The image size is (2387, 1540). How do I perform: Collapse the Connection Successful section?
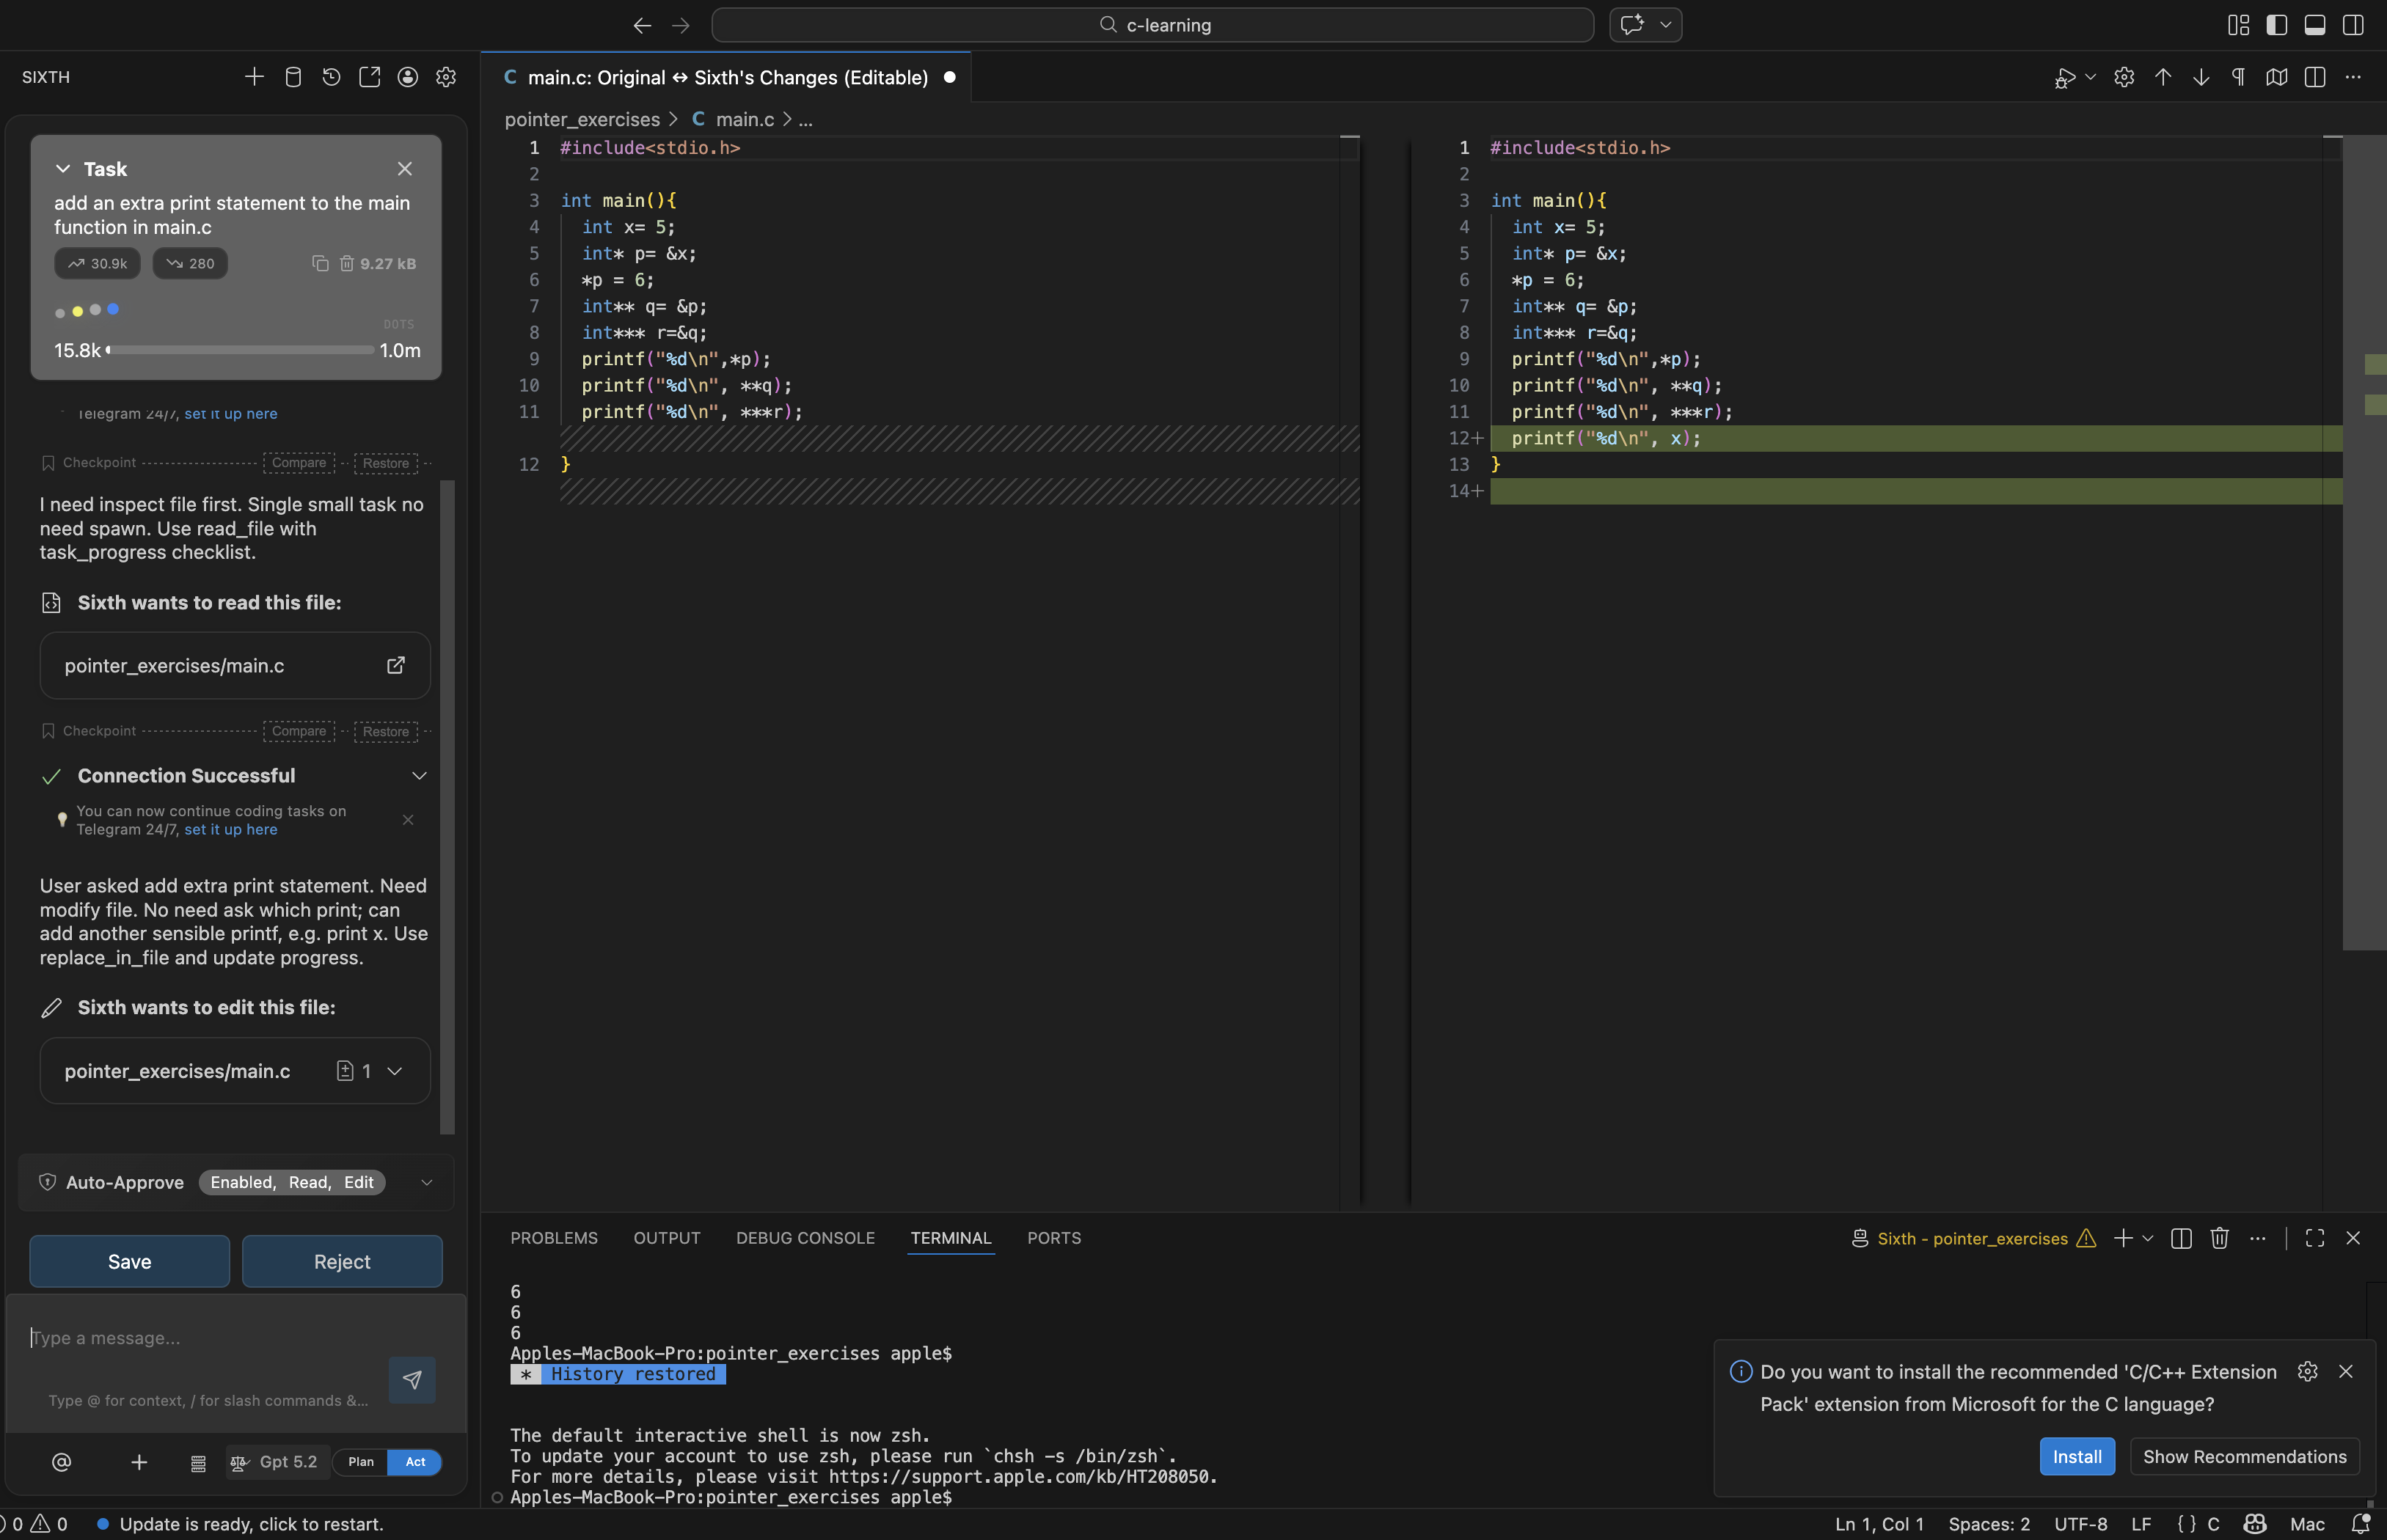419,776
